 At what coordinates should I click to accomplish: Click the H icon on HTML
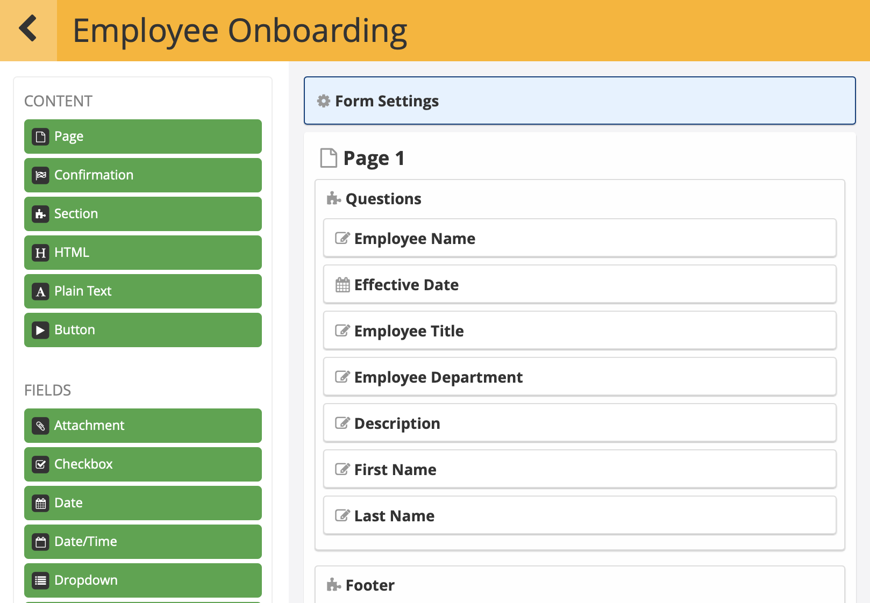(41, 253)
